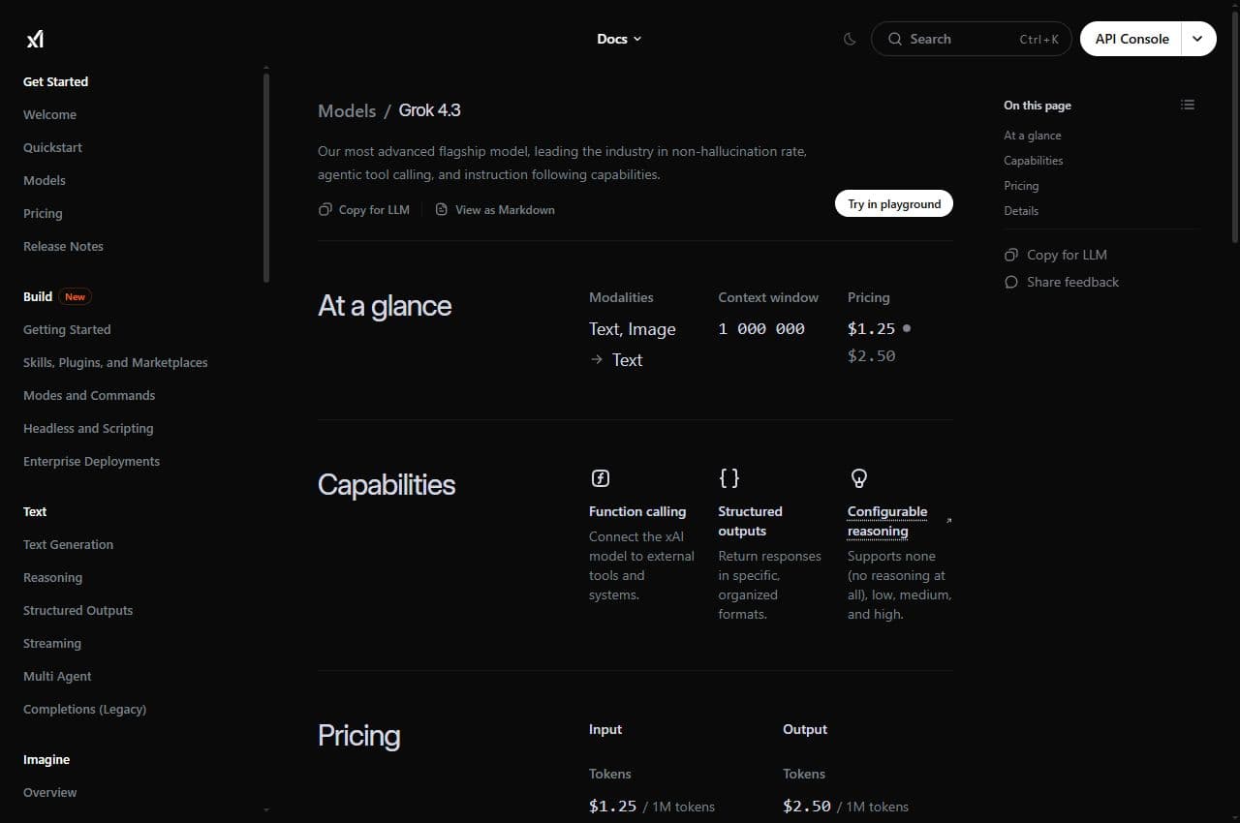This screenshot has width=1240, height=823.
Task: Jump to Pricing in On this page
Action: click(1021, 186)
